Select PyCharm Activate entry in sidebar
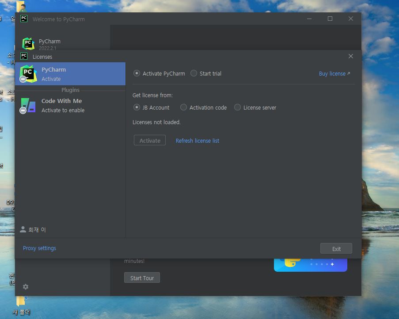Screen dimensions: 399x319 (x=70, y=74)
